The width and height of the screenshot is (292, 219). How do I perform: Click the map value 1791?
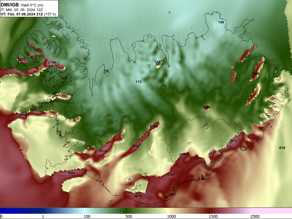[x=171, y=175]
